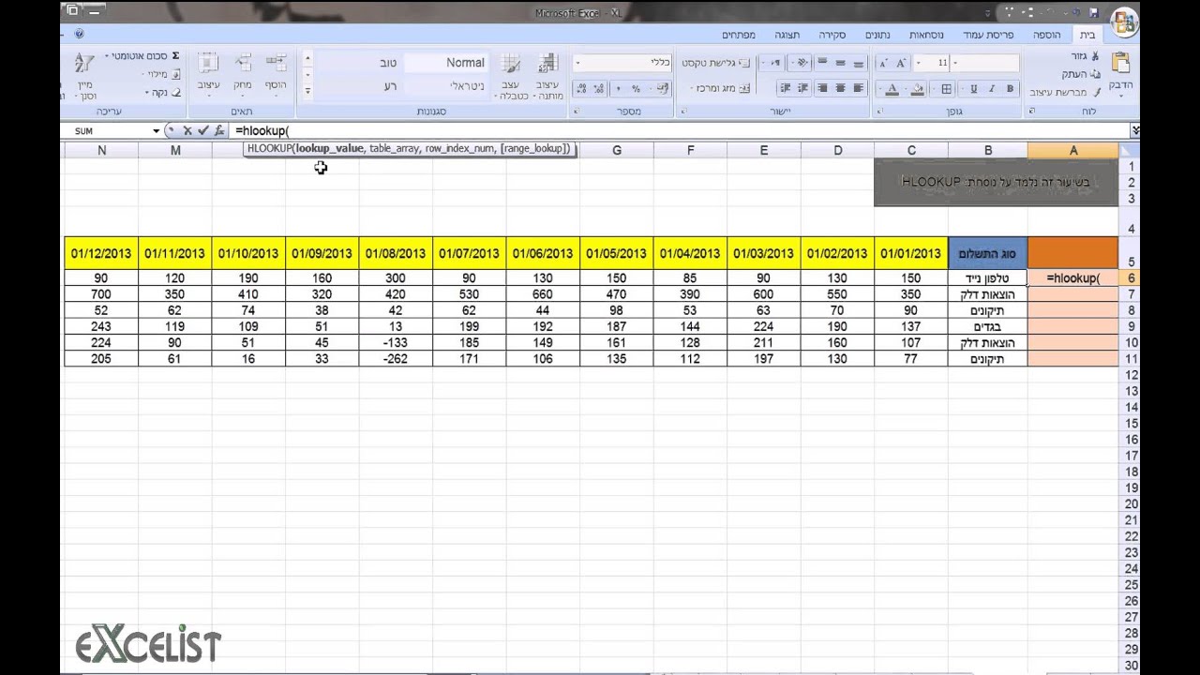Toggle Italic formatting
Image resolution: width=1200 pixels, height=675 pixels.
click(992, 89)
